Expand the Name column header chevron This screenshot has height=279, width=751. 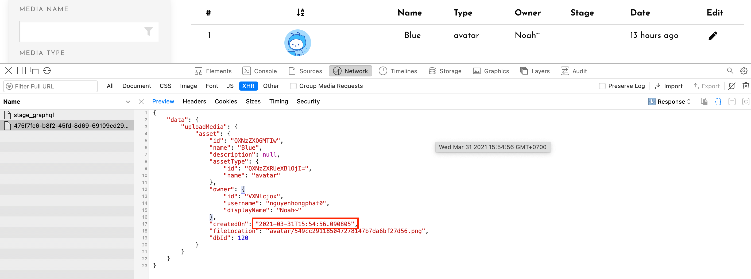pos(128,102)
